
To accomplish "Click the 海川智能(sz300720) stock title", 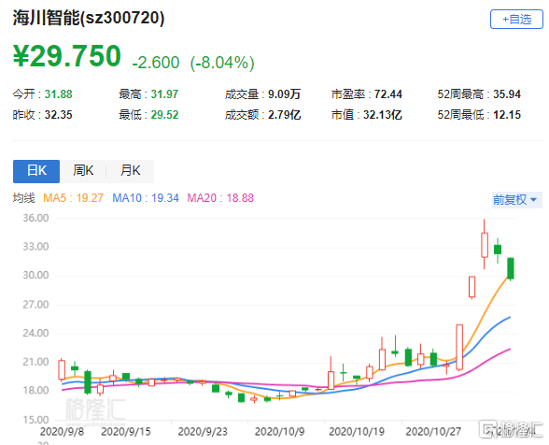I will coord(89,18).
